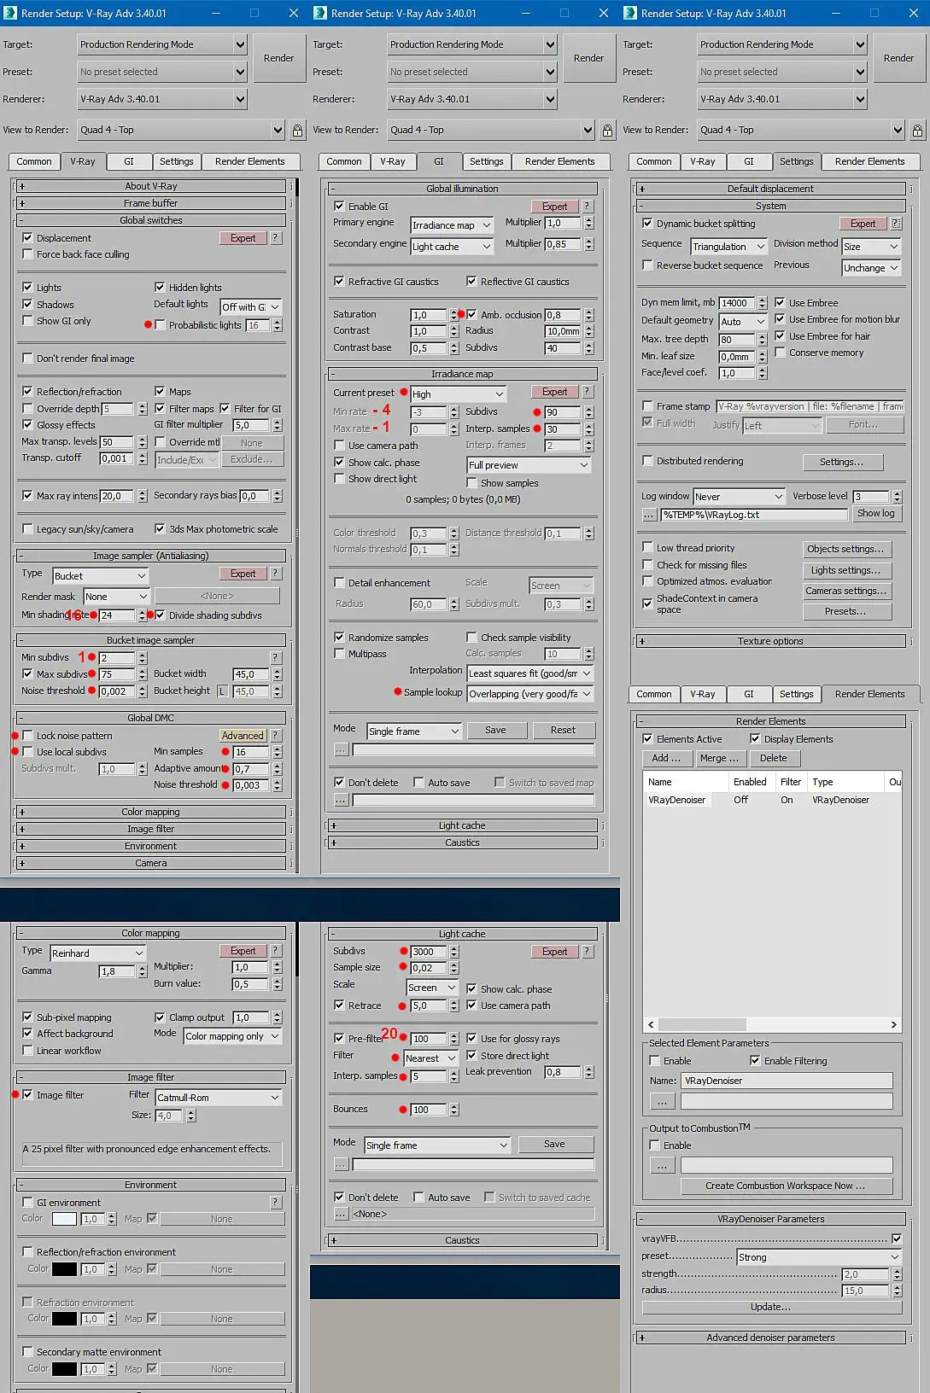Open help '?' for Global illumination rollout

tap(587, 207)
